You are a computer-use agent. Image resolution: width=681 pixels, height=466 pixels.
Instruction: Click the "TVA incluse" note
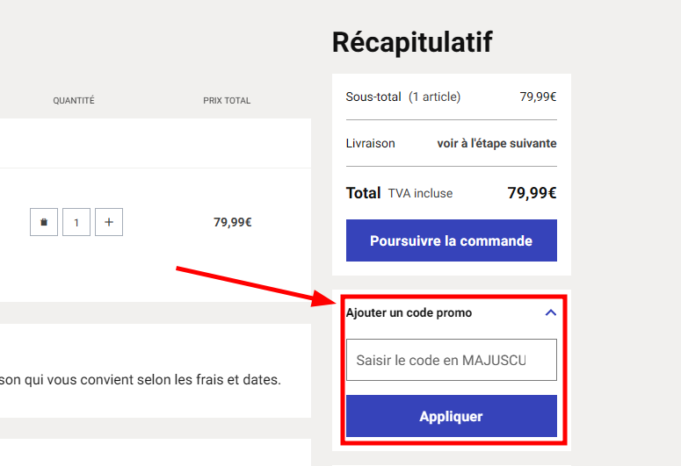click(420, 193)
